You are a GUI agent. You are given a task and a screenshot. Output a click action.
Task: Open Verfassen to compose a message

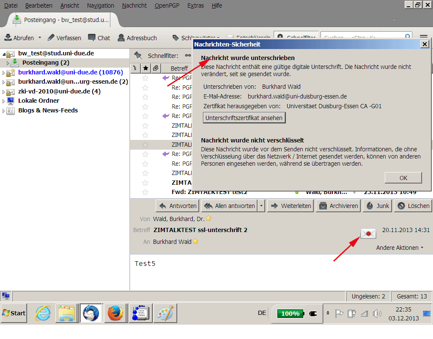(x=64, y=38)
